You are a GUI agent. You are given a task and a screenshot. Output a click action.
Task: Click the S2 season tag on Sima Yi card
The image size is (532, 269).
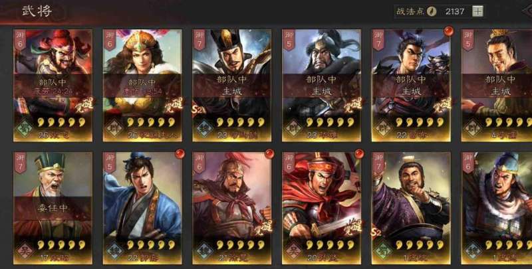(198, 110)
